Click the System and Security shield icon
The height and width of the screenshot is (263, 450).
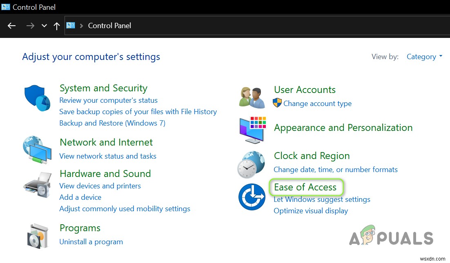[x=37, y=97]
